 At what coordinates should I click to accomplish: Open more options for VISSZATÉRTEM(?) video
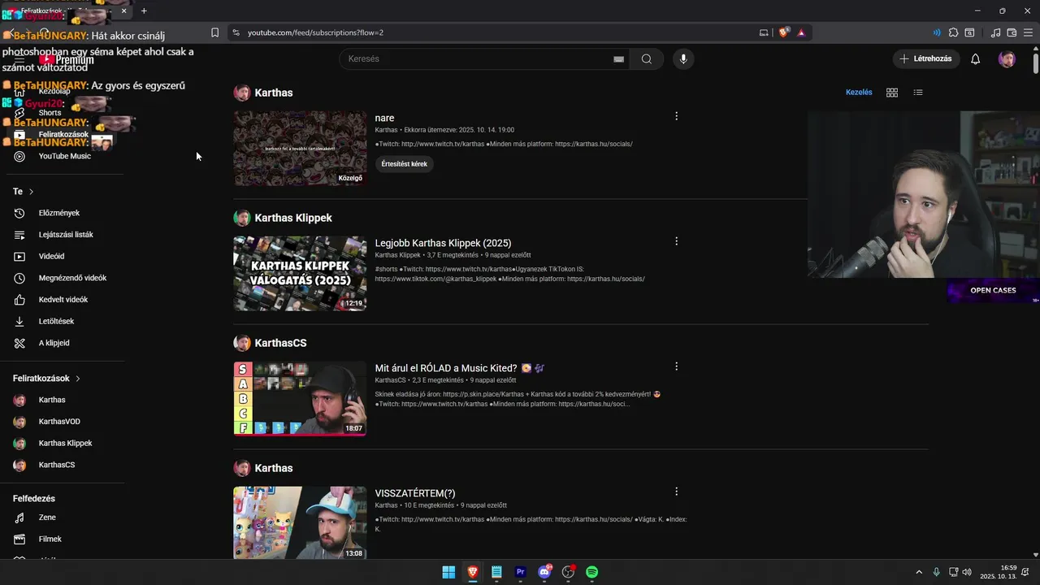click(676, 492)
